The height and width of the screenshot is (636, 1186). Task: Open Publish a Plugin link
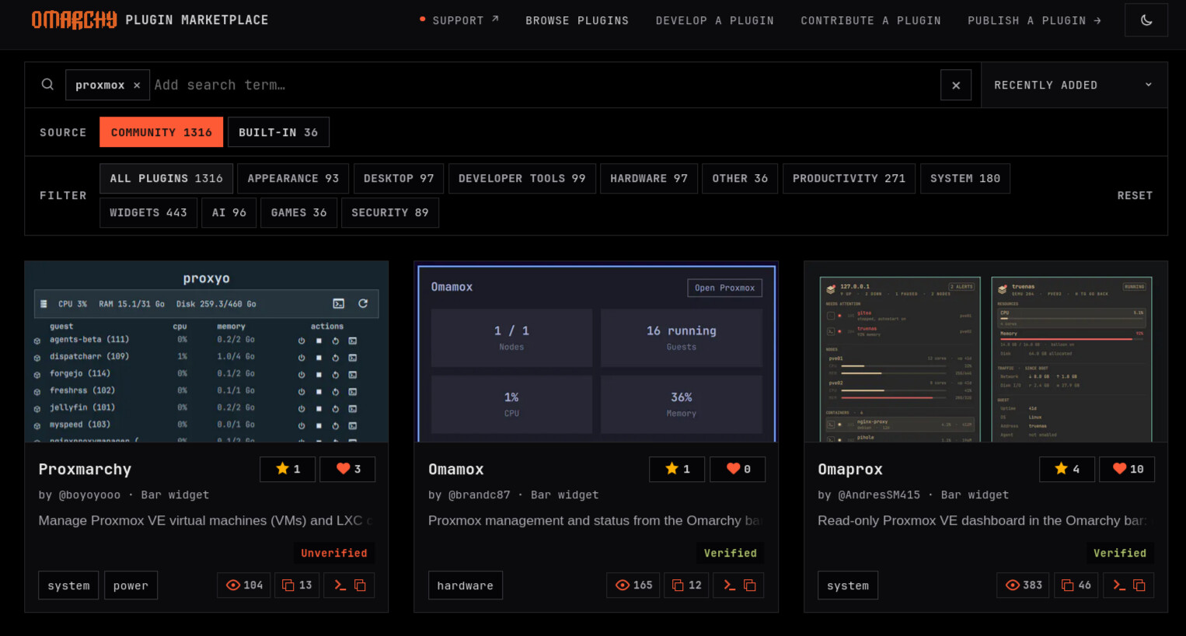1034,20
